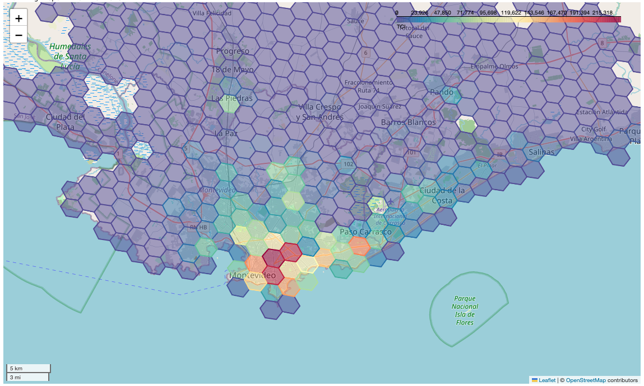Click the 'Humedales de Santa Lucía' label
Image resolution: width=644 pixels, height=386 pixels.
[70, 56]
